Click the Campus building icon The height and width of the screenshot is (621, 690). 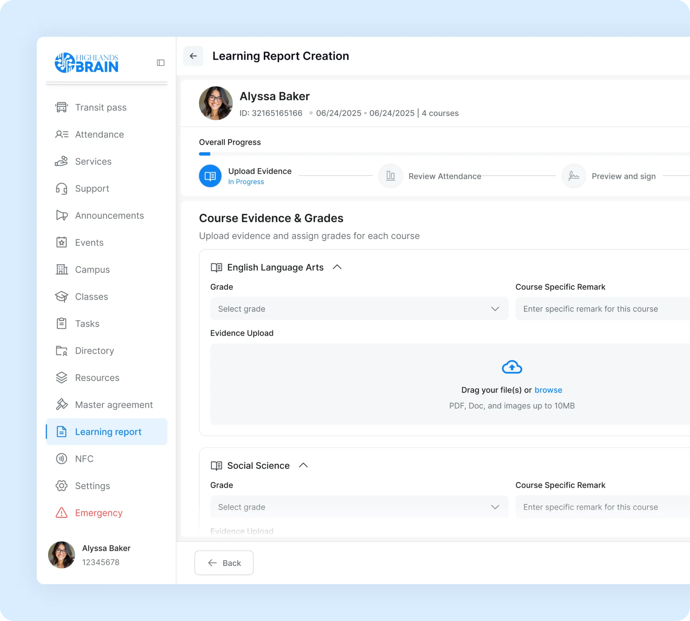(x=61, y=269)
